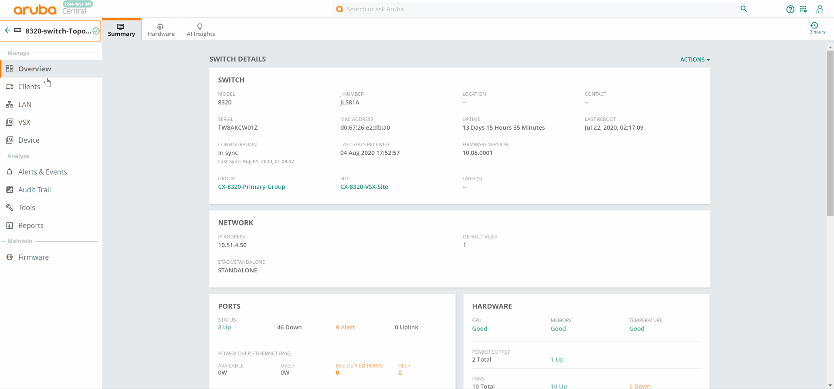Click the Alerts & Events bell icon

pos(10,172)
